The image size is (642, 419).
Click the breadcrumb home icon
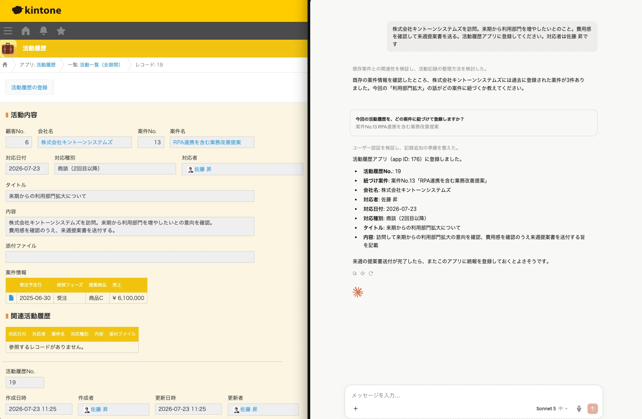click(5, 65)
